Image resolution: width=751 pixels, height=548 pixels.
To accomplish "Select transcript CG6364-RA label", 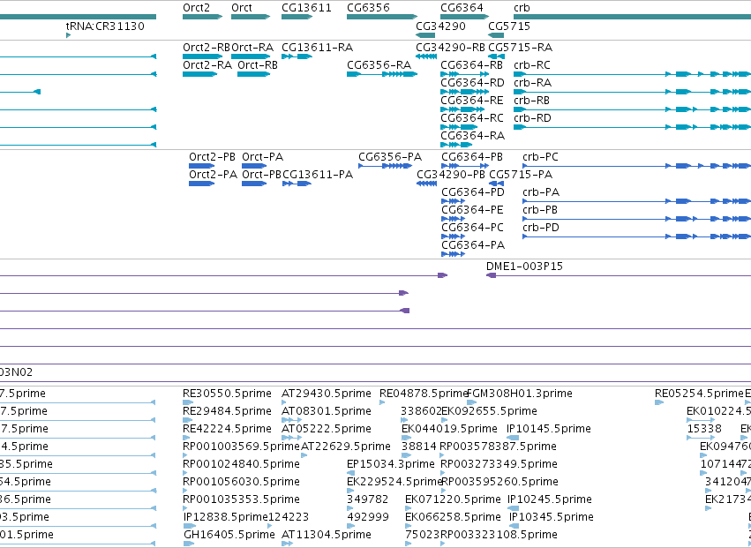I will click(x=473, y=136).
